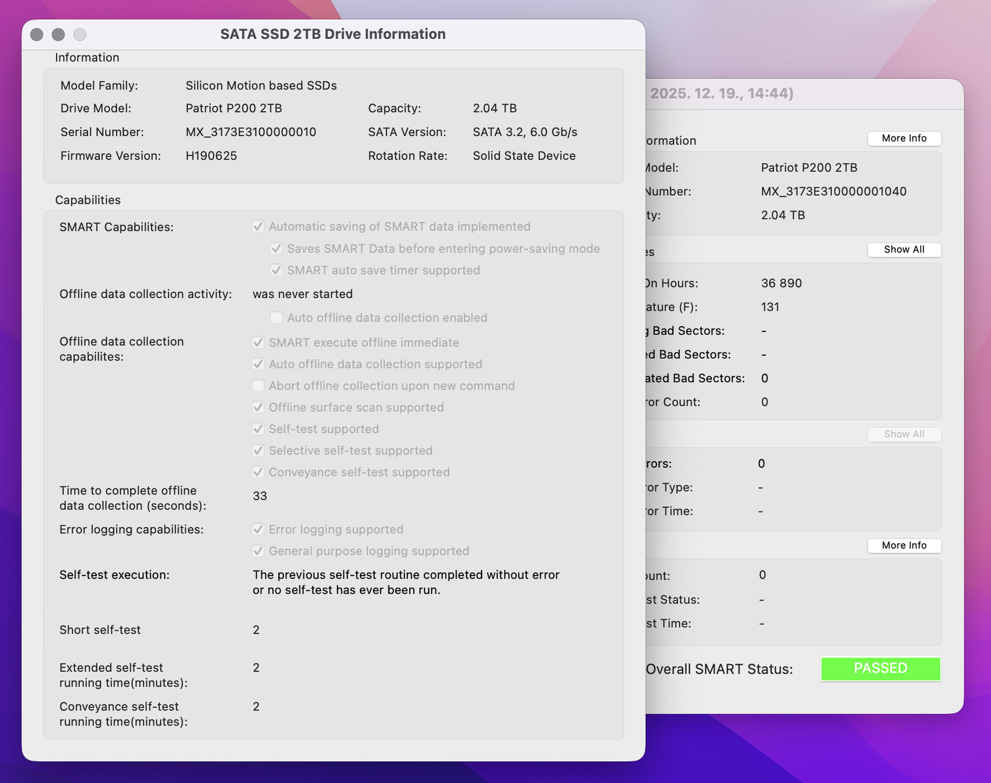991x783 pixels.
Task: Click the Error logging capabilities label
Action: [x=131, y=529]
